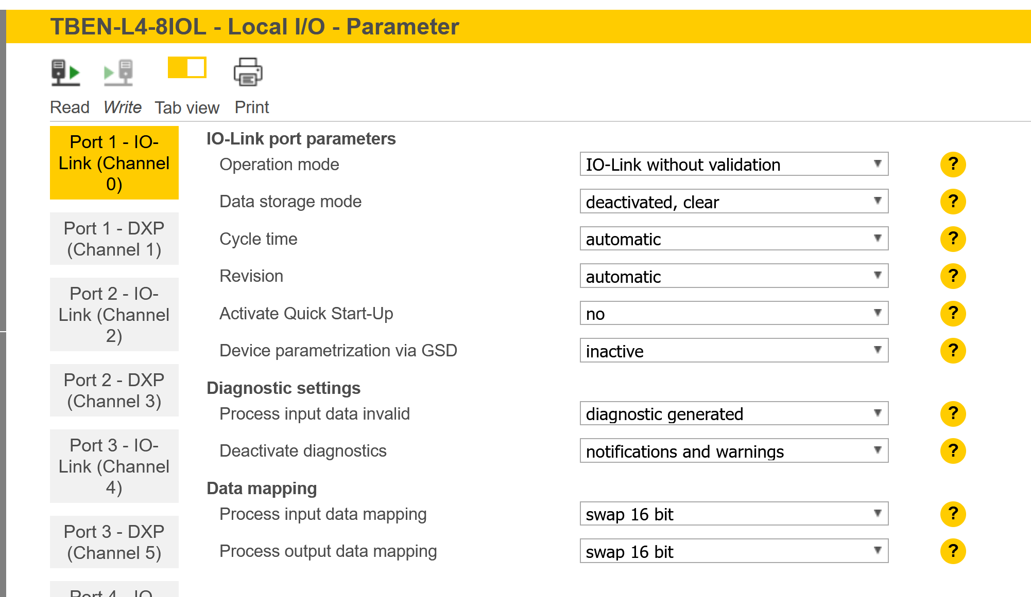Image resolution: width=1031 pixels, height=597 pixels.
Task: Open help for Deactivate diagnostics
Action: [953, 451]
